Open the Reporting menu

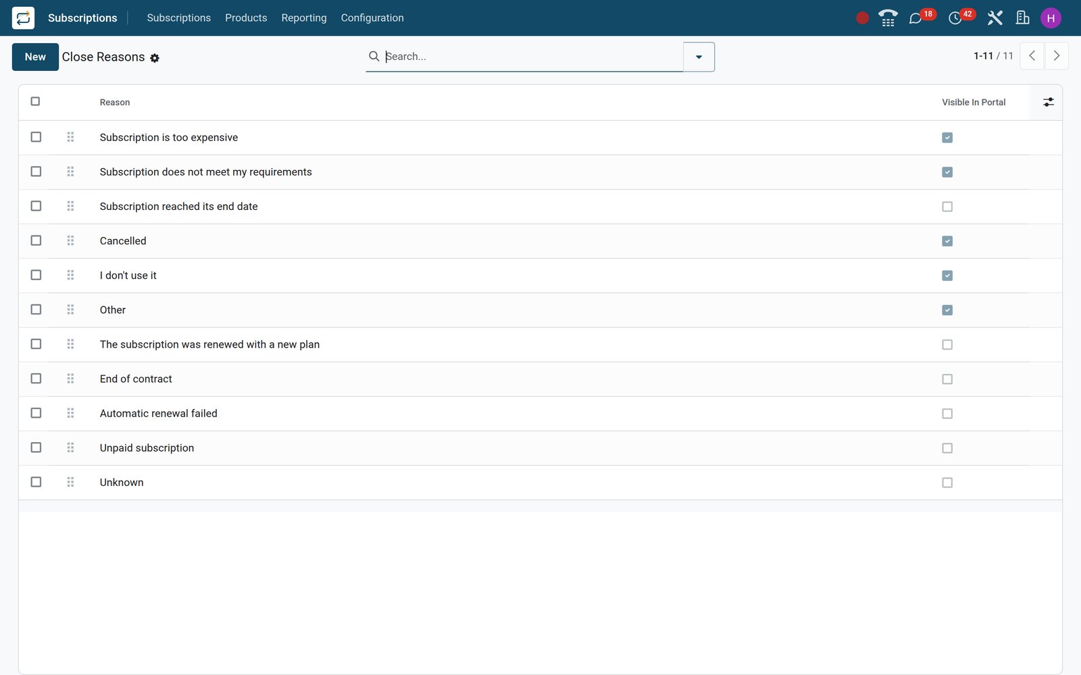coord(303,18)
